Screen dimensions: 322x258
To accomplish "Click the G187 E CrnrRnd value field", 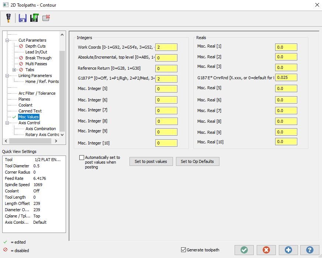I will 286,78.
